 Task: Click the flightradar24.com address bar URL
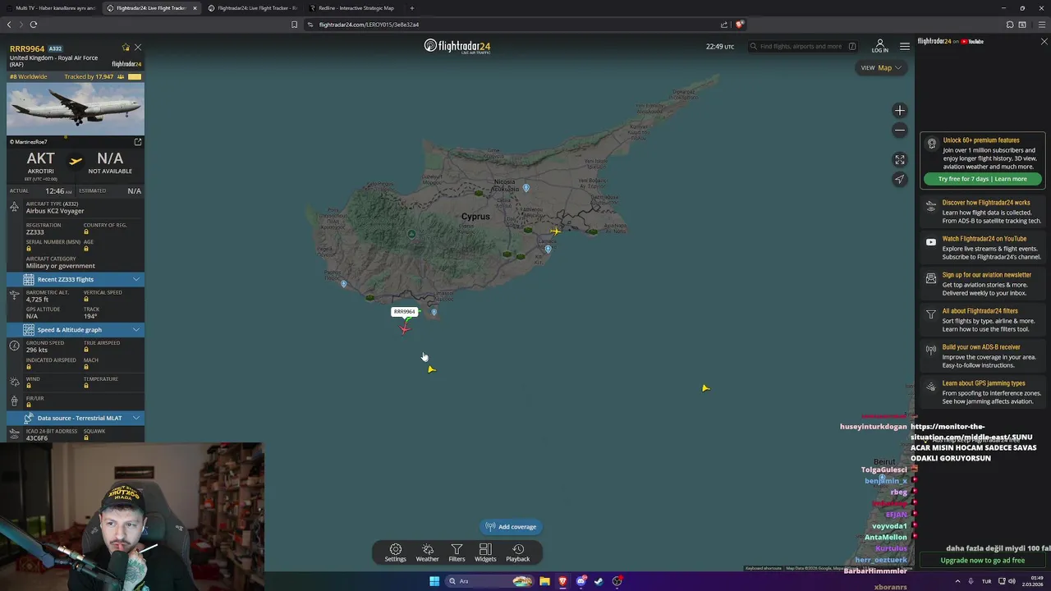pyautogui.click(x=369, y=25)
